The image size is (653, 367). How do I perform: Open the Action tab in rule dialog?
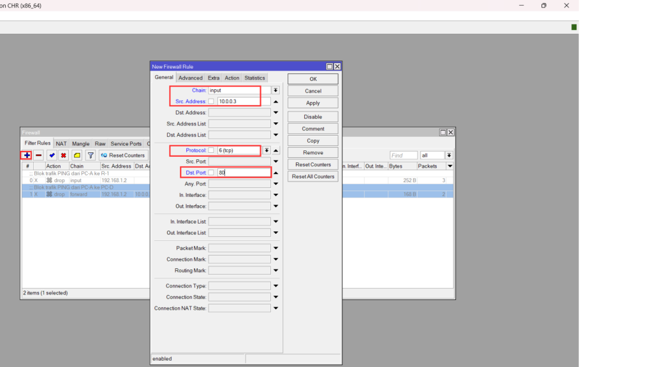click(231, 78)
